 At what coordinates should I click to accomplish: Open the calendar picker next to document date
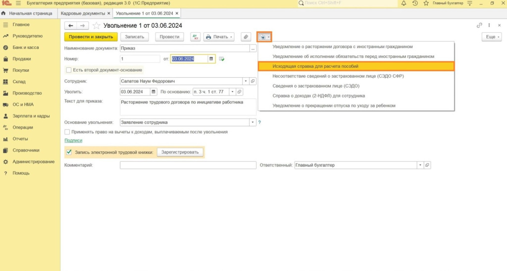coord(211,59)
